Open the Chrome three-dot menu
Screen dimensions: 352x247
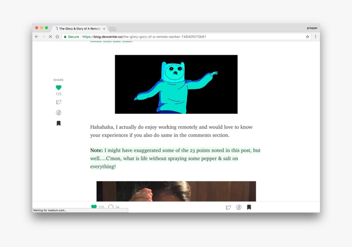pos(315,36)
